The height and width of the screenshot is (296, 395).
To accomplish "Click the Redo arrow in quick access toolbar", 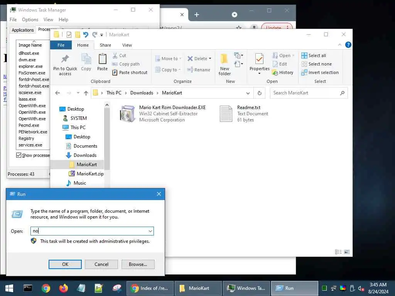I will point(95,34).
